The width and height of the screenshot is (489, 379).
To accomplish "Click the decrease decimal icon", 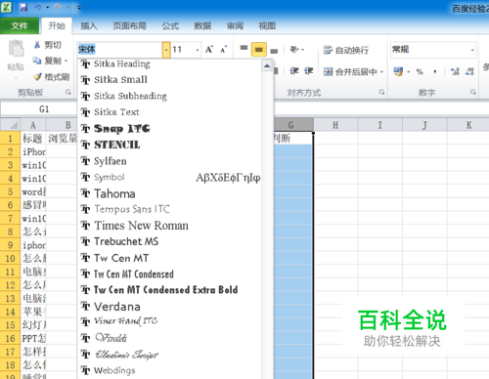I will pos(469,71).
